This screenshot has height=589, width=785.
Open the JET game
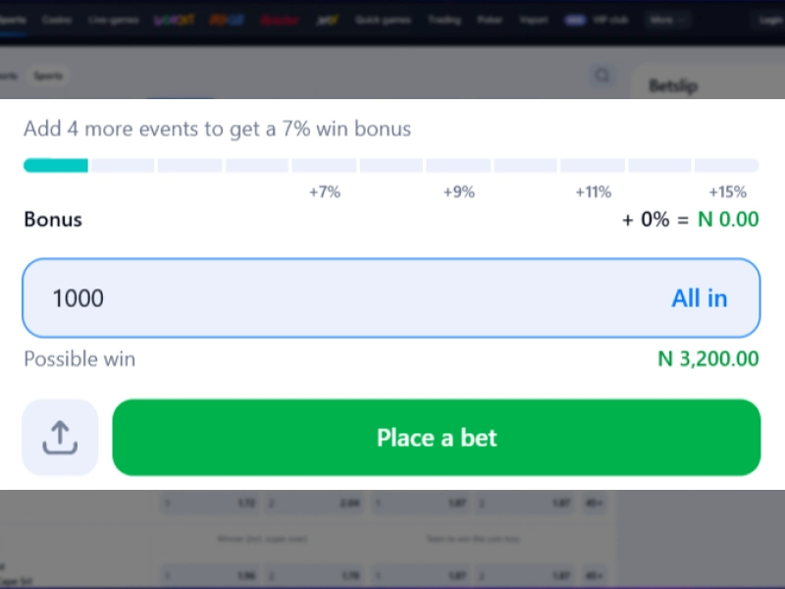(327, 19)
